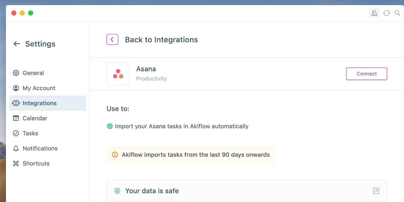Click the green shield icon
404x202 pixels.
117,191
